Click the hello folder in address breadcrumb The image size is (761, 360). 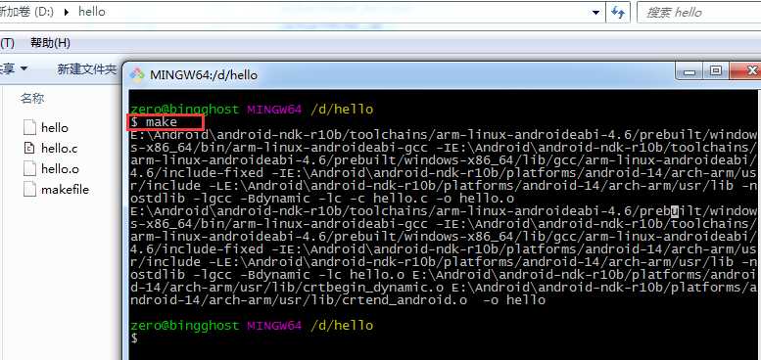click(x=92, y=12)
